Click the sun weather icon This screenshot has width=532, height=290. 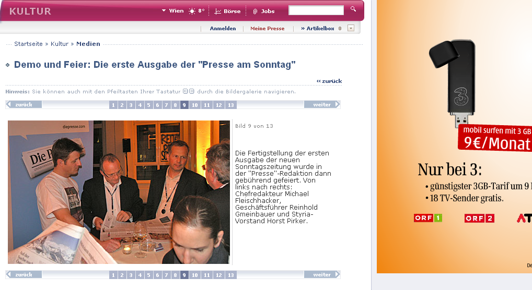(192, 11)
